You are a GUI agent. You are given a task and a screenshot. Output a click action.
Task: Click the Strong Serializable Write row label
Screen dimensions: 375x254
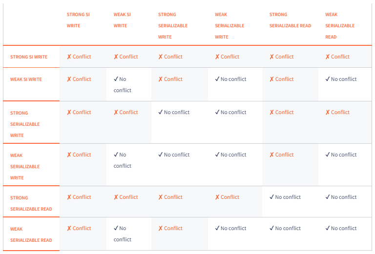[x=25, y=124]
